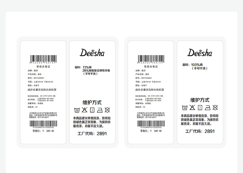Select the do-not-dry-clean circle on the 100%棉 label

[x=215, y=108]
